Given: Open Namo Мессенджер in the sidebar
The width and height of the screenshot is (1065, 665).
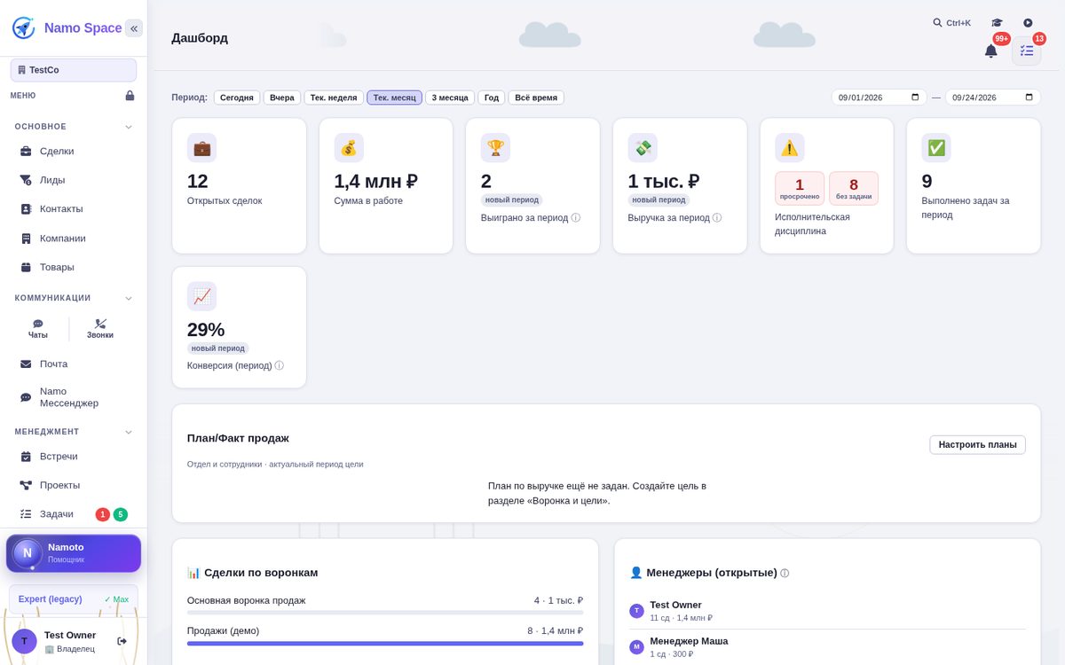Looking at the screenshot, I should (x=74, y=397).
